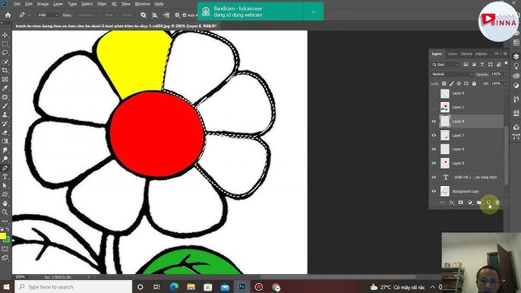The image size is (521, 293).
Task: Open the File menu
Action: click(17, 4)
